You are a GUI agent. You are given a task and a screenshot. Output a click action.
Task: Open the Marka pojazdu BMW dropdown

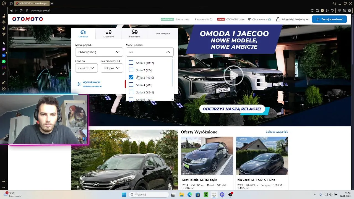tap(99, 52)
